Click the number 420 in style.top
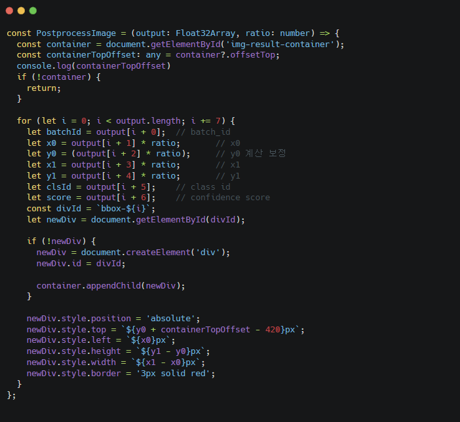This screenshot has width=460, height=422. [273, 330]
